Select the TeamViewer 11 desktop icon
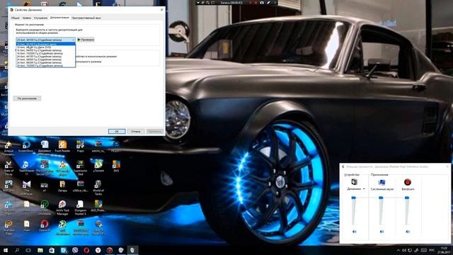This screenshot has width=453, height=255. point(26,168)
